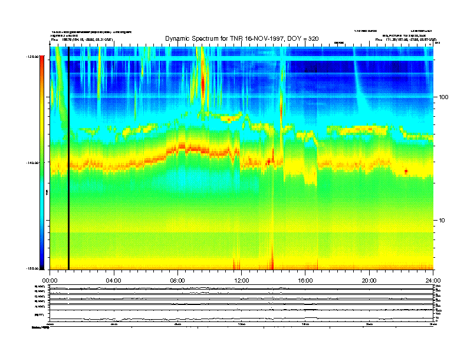Click the 08:00 time axis label
The image size is (467, 361).
pos(177,281)
